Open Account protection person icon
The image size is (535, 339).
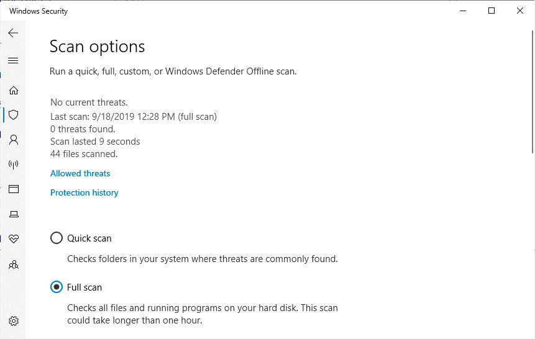pyautogui.click(x=13, y=140)
